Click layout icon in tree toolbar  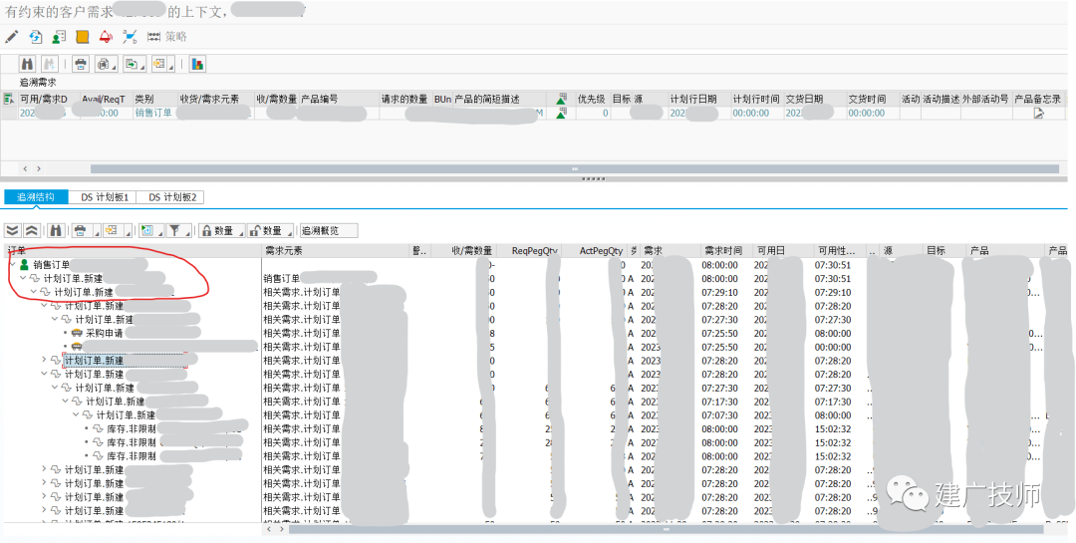point(111,231)
